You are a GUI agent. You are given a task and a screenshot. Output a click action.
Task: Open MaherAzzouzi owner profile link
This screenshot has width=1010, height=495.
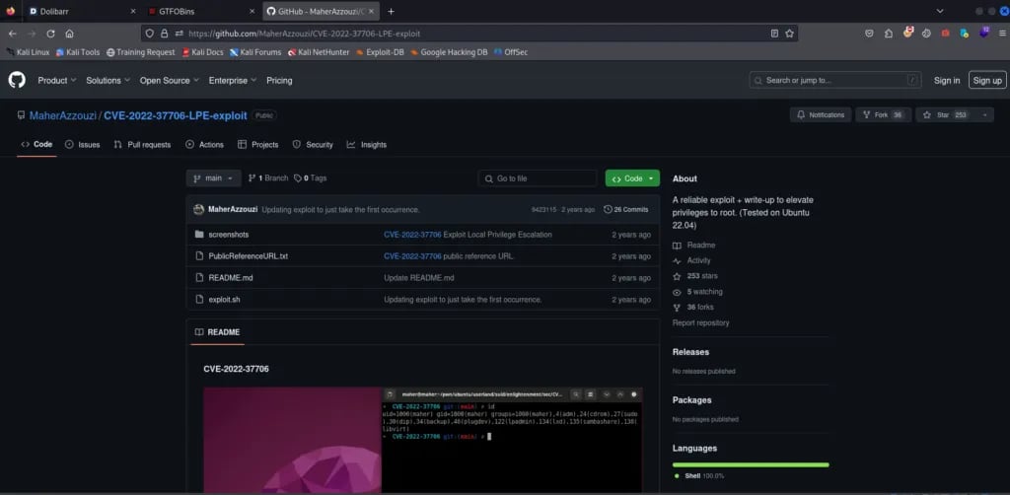(62, 116)
